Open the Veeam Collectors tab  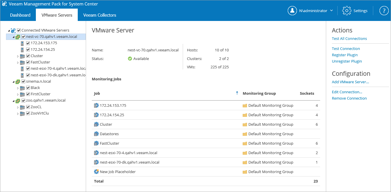[100, 15]
